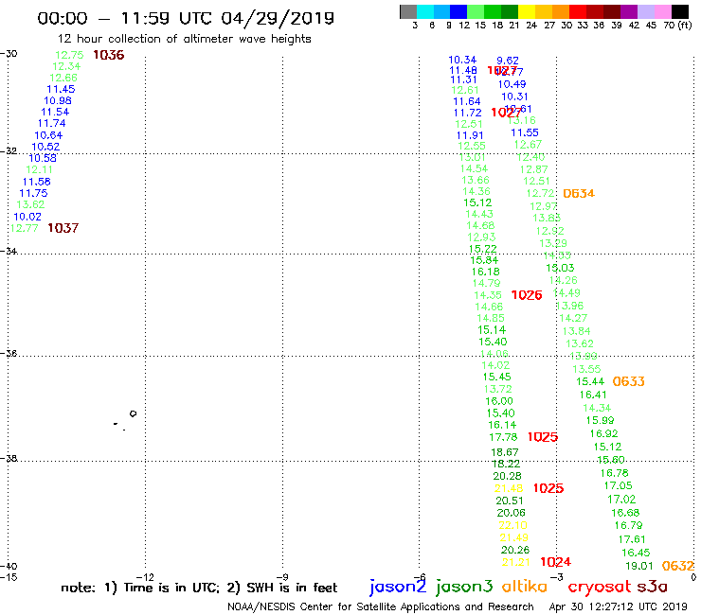Image resolution: width=701 pixels, height=615 pixels.
Task: Click the Apr 30 12:27:12 UTC timestamp
Action: click(618, 606)
